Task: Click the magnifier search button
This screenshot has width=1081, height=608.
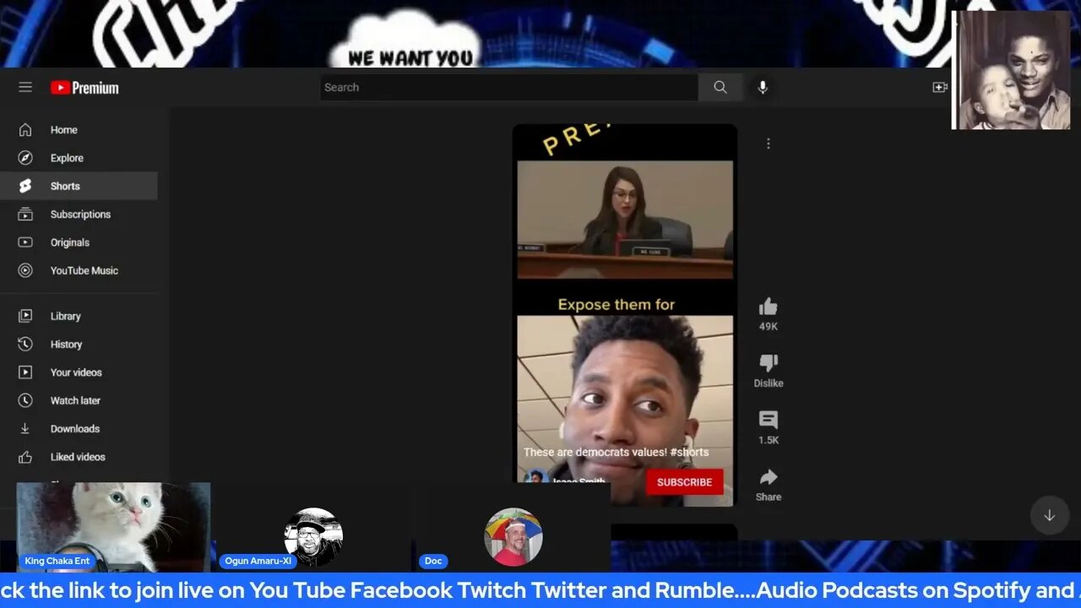Action: tap(720, 87)
